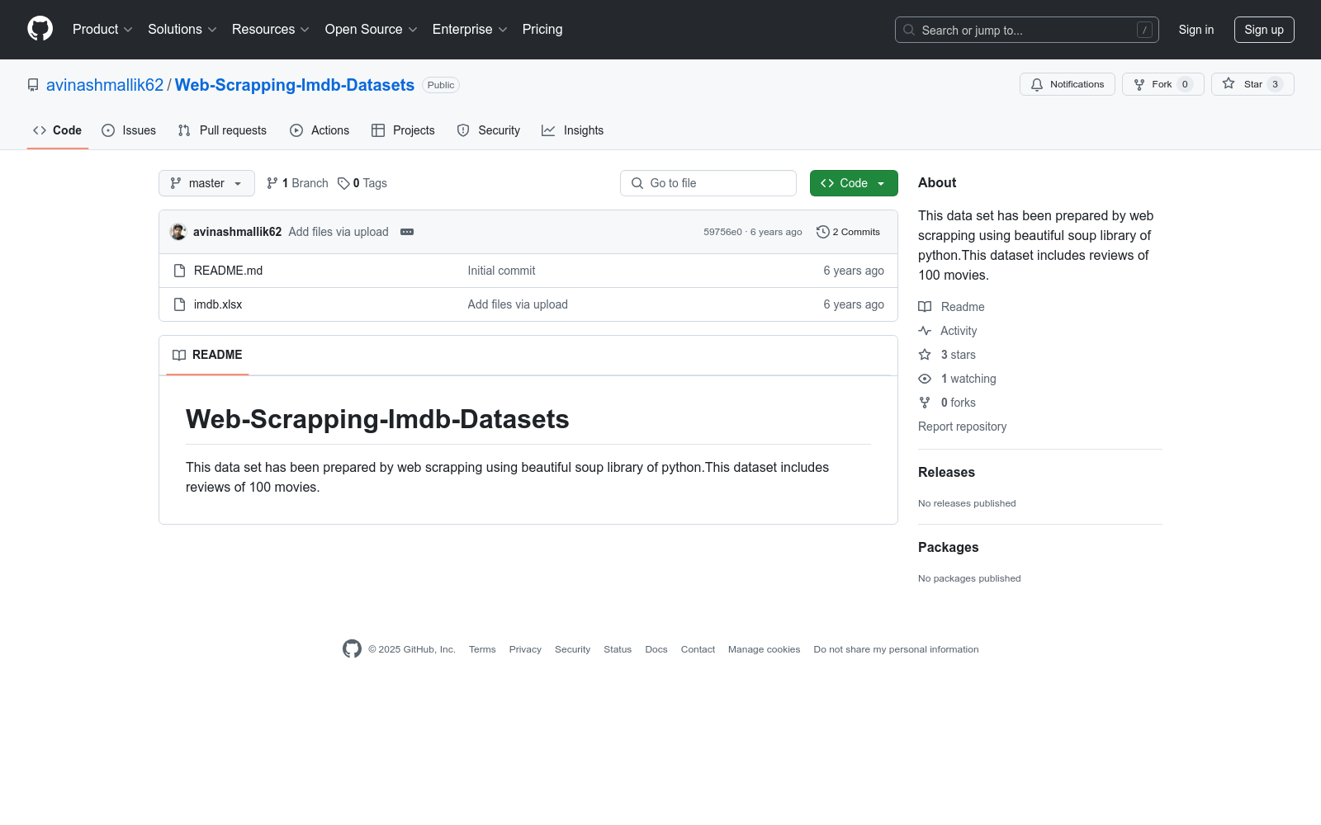This screenshot has height=825, width=1321.
Task: Switch to the Issues tab
Action: pyautogui.click(x=129, y=130)
